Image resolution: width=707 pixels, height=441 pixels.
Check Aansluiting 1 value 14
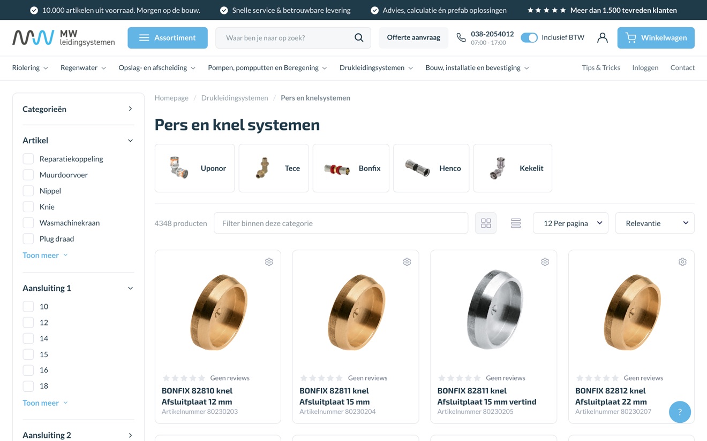[x=28, y=338]
